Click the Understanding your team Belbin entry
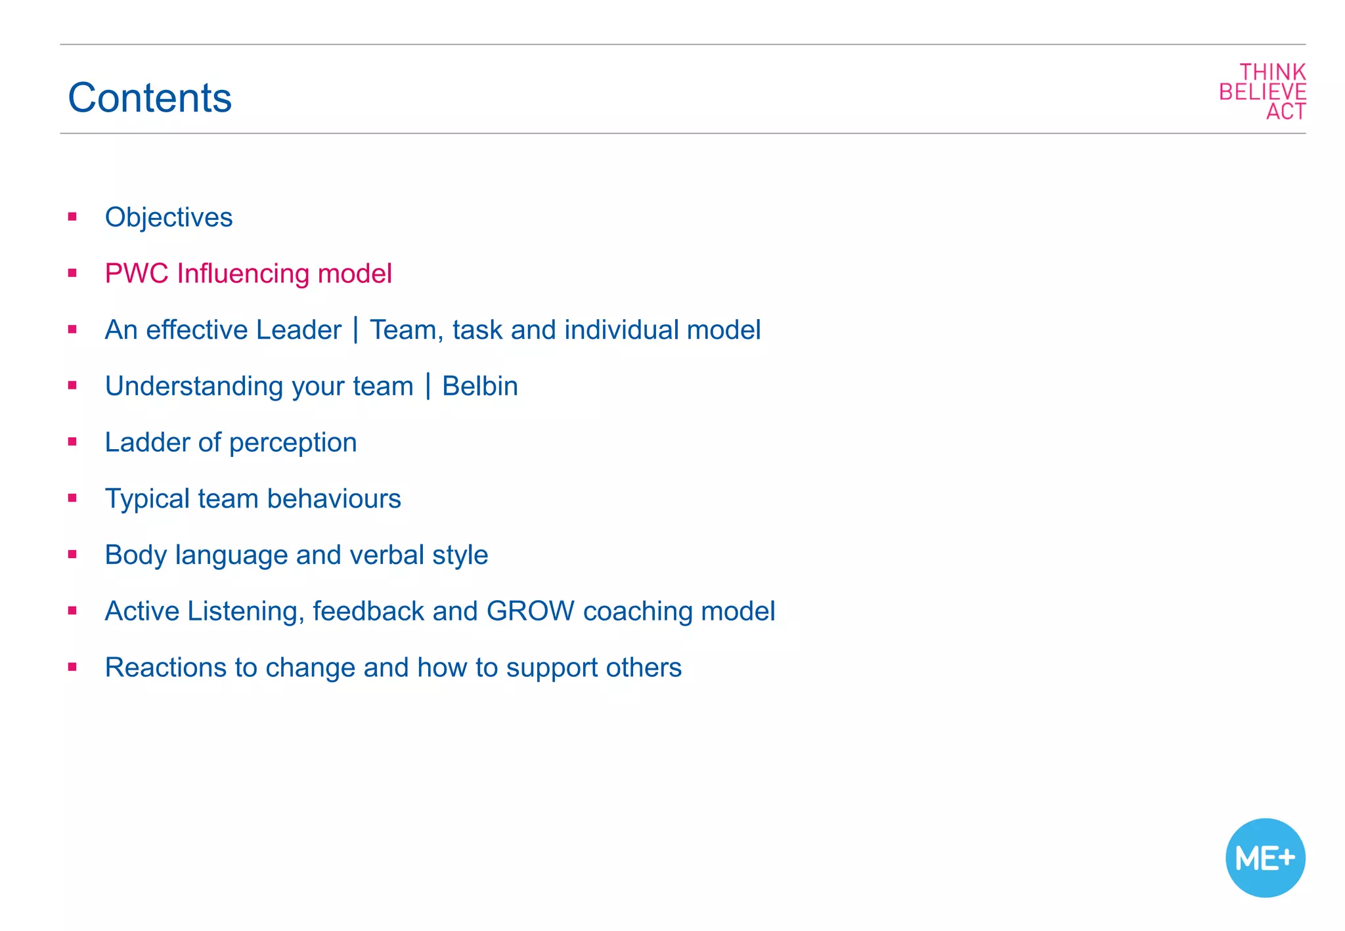Viewport: 1345px width, 931px height. point(311,386)
